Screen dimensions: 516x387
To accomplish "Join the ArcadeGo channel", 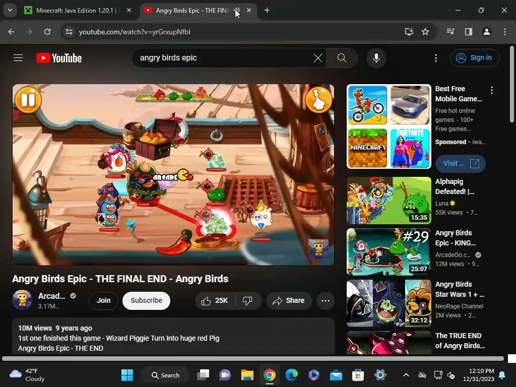I will 103,300.
